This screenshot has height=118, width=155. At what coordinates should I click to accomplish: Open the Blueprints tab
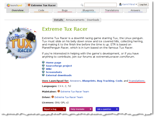click(88, 10)
